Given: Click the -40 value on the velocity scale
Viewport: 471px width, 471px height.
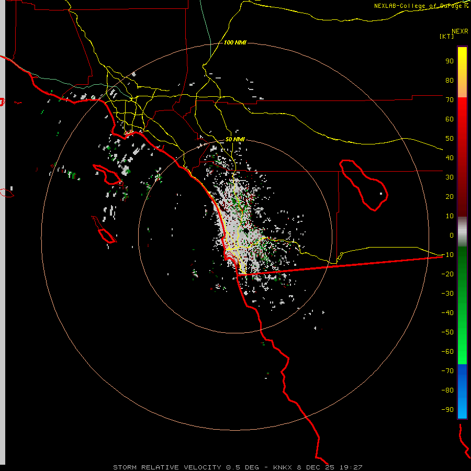Looking at the screenshot, I should click(x=447, y=313).
